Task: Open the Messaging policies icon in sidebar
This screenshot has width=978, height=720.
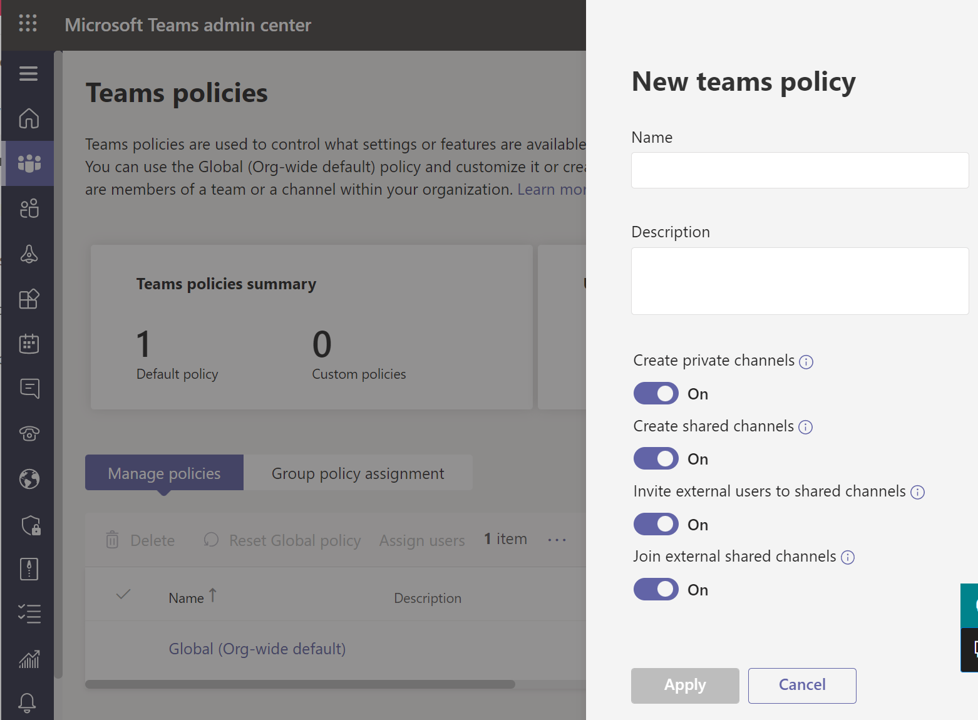Action: [x=29, y=389]
